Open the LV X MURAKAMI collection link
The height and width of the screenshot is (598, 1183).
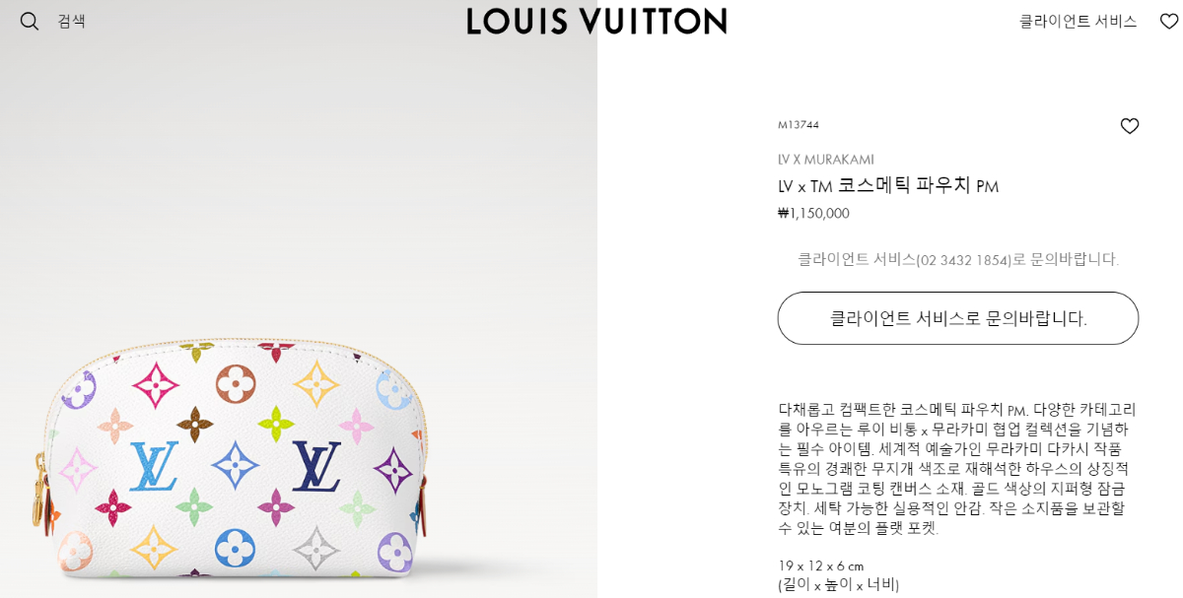click(826, 160)
